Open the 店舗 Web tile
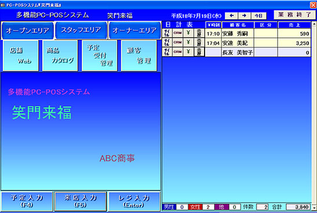The image size is (317, 213). coord(21,56)
